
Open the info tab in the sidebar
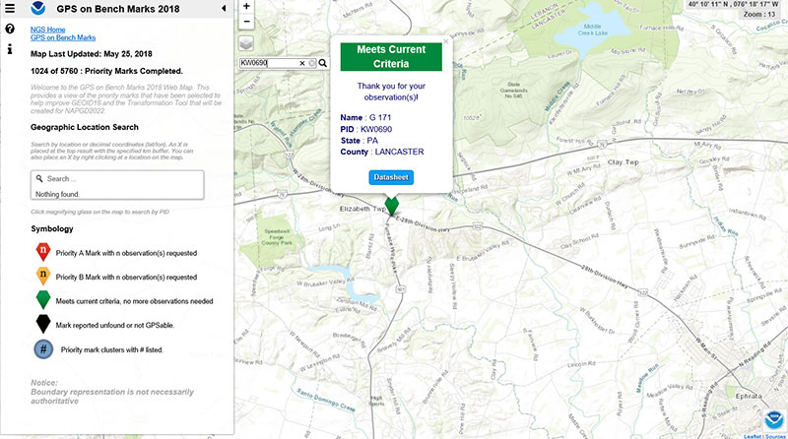point(10,47)
